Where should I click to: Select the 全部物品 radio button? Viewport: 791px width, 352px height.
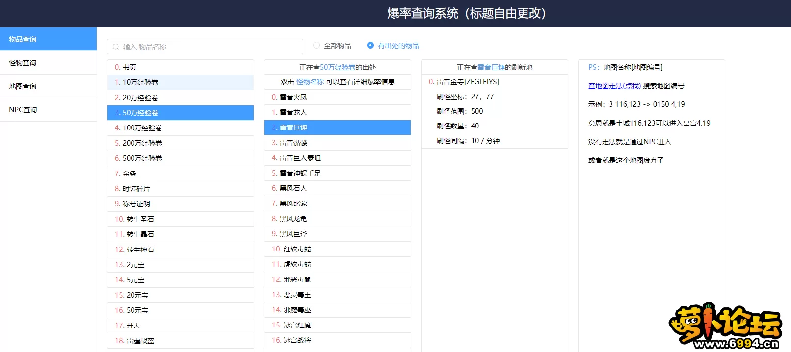point(316,45)
